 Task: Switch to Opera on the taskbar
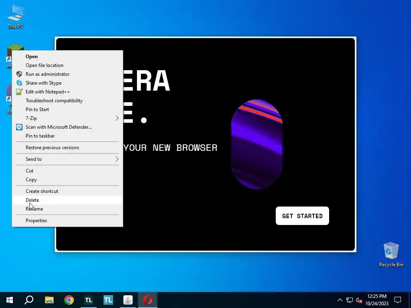coord(148,300)
